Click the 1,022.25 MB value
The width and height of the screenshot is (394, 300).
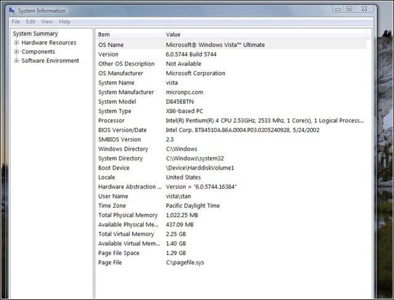pos(182,215)
